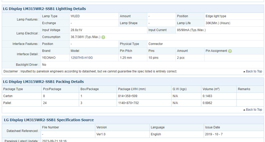The image size is (265, 142).
Task: Click the Interface Detail row label
Action: tap(28, 54)
